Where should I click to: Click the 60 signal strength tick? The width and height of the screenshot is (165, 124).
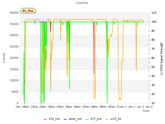(x=153, y=58)
